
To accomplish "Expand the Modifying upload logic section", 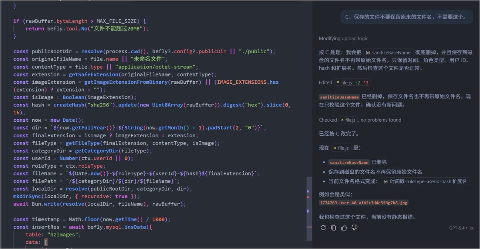I will coord(343,38).
